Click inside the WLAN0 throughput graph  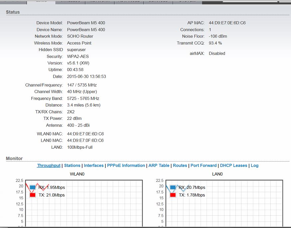coord(84,203)
